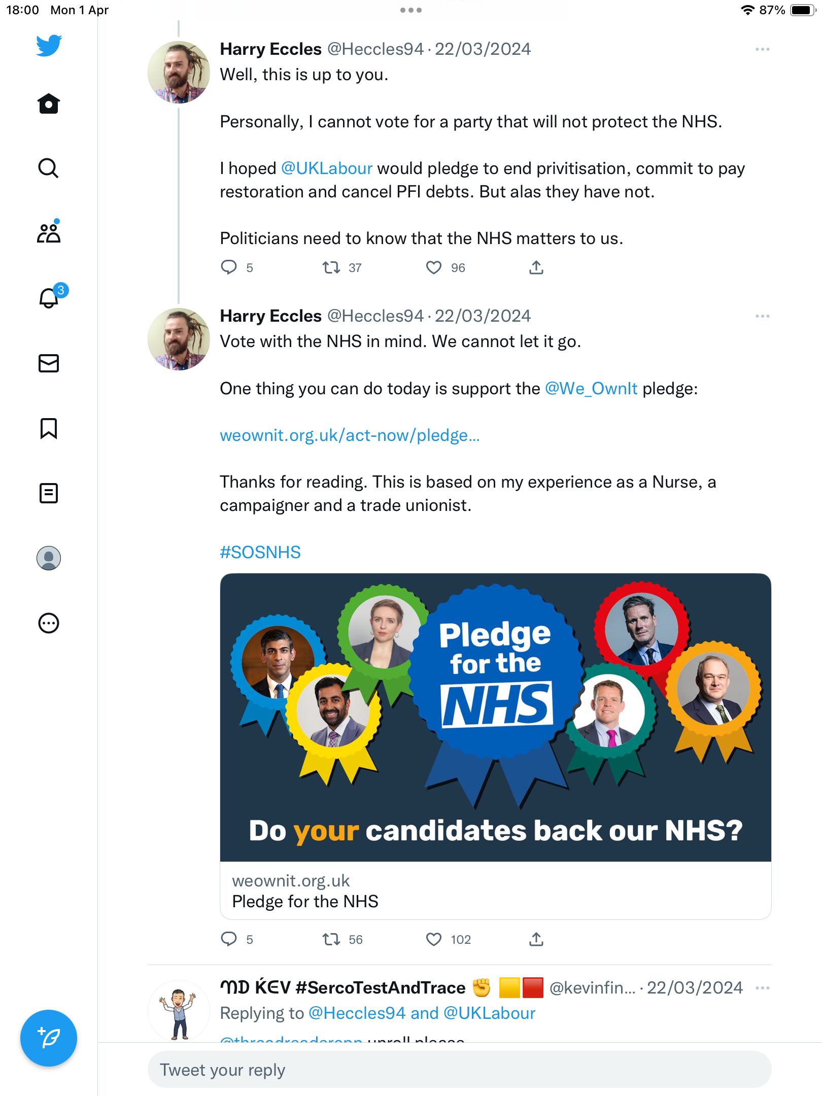Screen dimensions: 822x1096
Task: Open More circle menu in sidebar
Action: [49, 623]
